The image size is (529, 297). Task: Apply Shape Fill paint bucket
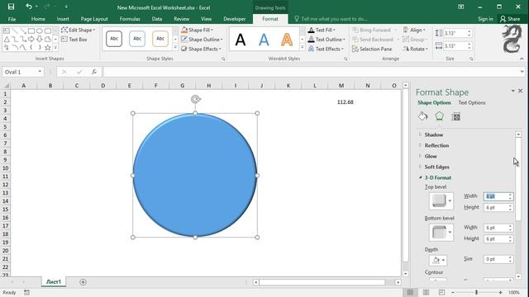[184, 30]
